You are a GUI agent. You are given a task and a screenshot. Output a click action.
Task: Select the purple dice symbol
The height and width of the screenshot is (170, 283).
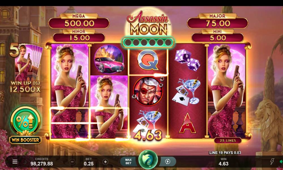coord(188,60)
